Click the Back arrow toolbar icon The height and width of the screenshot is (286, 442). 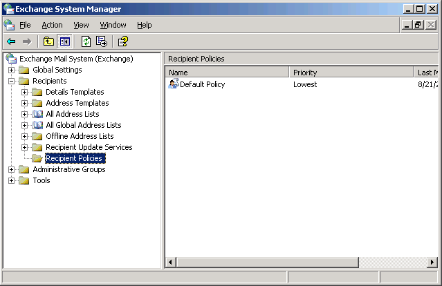[x=11, y=41]
